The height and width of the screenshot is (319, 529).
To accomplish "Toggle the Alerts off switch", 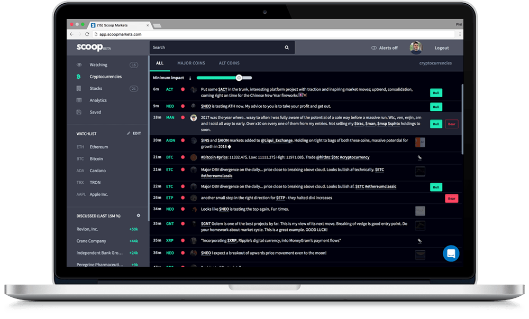I will click(x=374, y=48).
